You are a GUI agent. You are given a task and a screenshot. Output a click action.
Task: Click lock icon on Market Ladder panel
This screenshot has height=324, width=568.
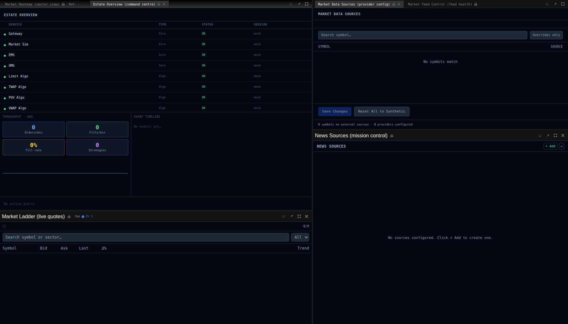(x=69, y=217)
